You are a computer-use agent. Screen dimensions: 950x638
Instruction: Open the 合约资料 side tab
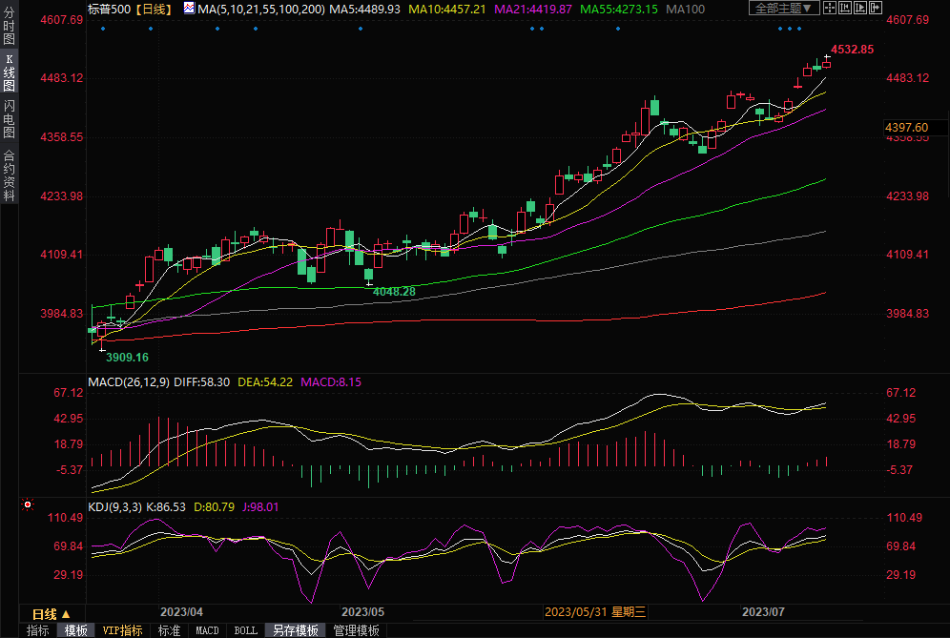pos(9,175)
